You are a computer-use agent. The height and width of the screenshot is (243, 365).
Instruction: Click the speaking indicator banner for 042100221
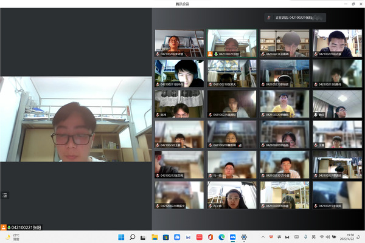pyautogui.click(x=295, y=18)
